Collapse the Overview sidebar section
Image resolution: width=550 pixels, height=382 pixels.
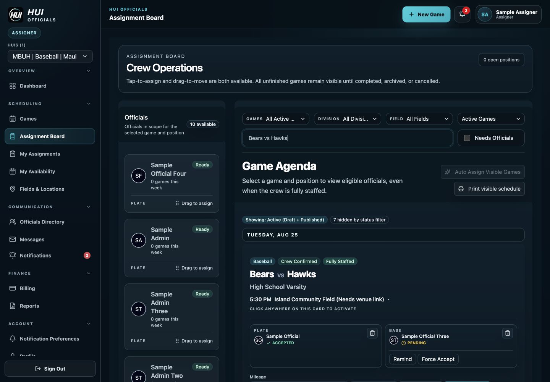[x=89, y=71]
